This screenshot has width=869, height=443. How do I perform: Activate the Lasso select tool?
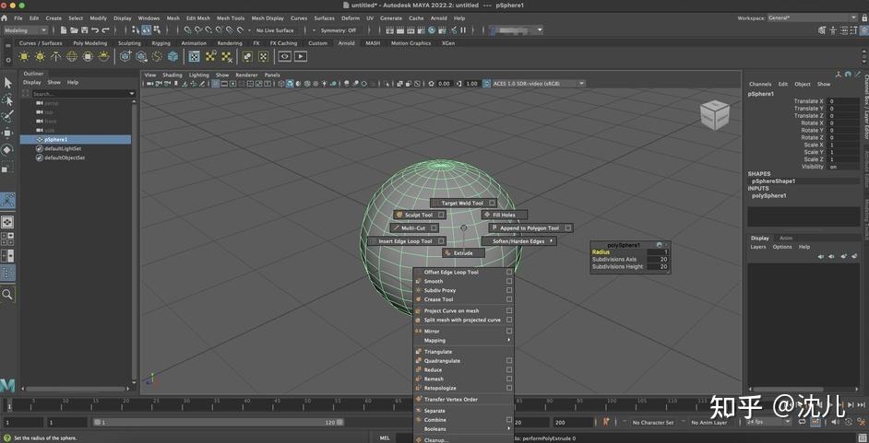click(x=7, y=100)
